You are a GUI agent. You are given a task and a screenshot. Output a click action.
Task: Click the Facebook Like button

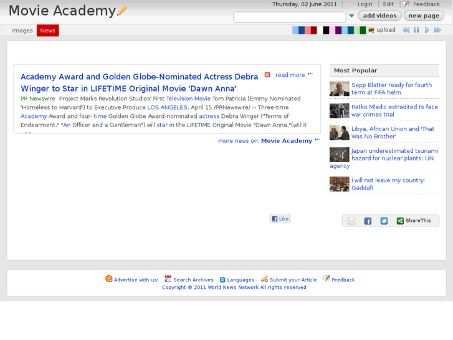pos(280,219)
